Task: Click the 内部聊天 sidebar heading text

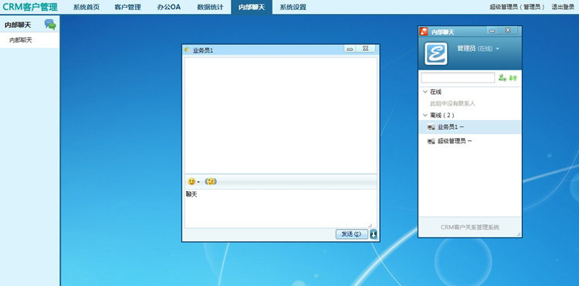Action: click(x=18, y=25)
